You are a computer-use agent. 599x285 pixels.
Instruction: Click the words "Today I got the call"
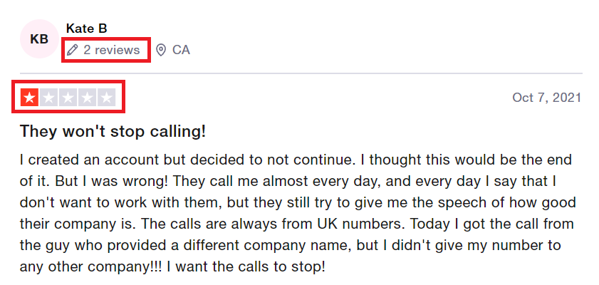click(x=470, y=223)
